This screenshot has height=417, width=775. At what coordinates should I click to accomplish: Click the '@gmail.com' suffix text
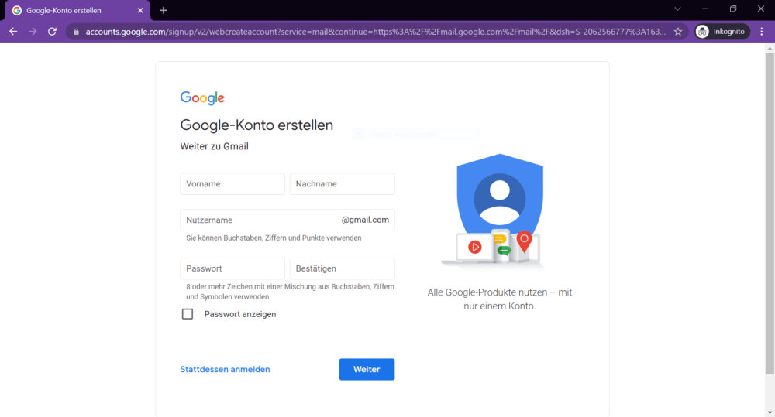(x=365, y=220)
